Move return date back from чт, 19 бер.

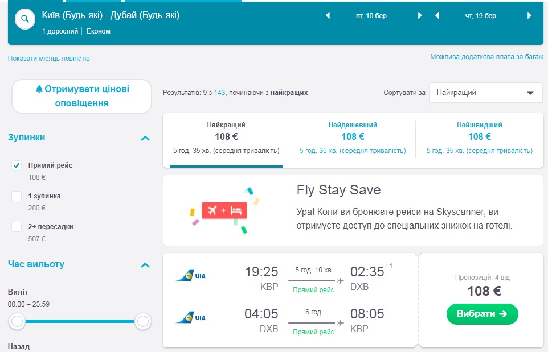point(437,16)
